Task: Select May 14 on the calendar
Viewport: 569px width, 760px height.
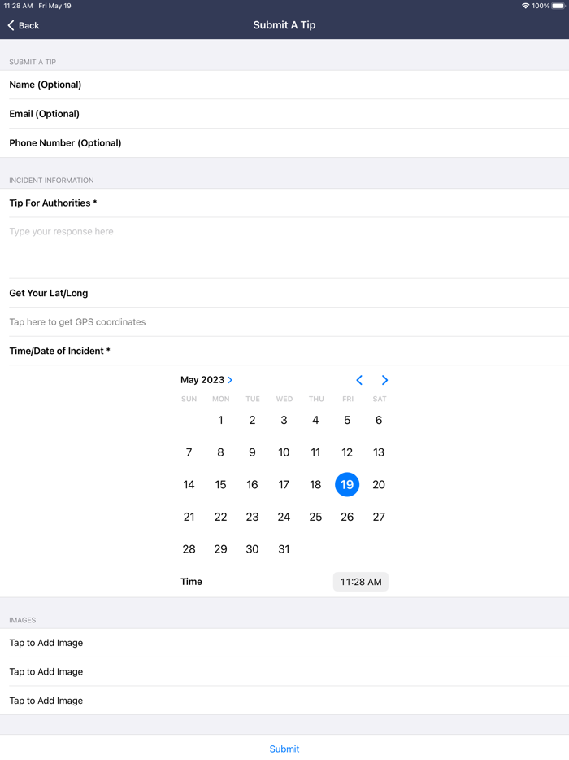Action: 189,485
